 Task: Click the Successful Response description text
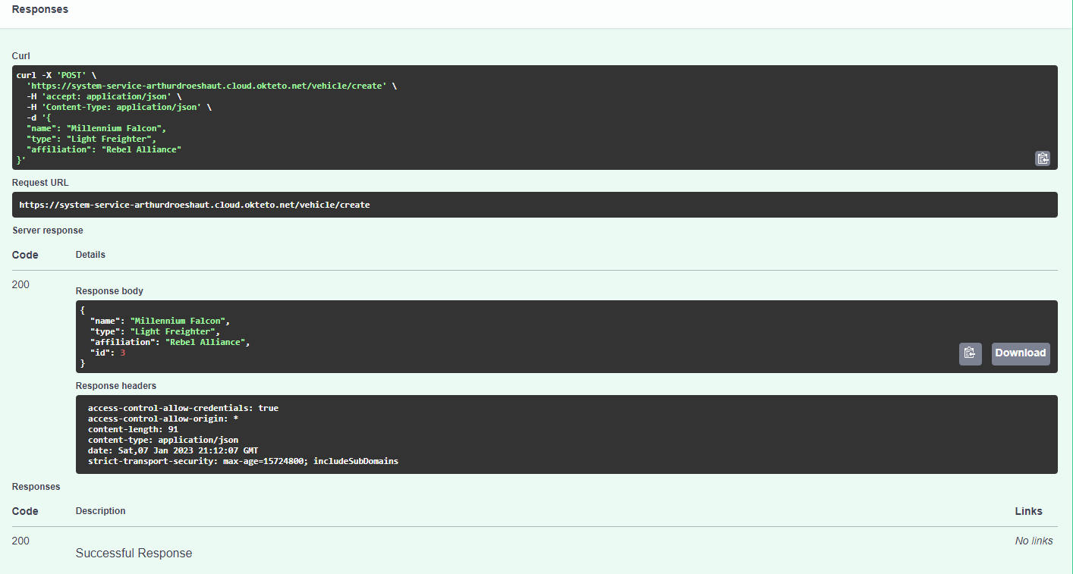[134, 553]
